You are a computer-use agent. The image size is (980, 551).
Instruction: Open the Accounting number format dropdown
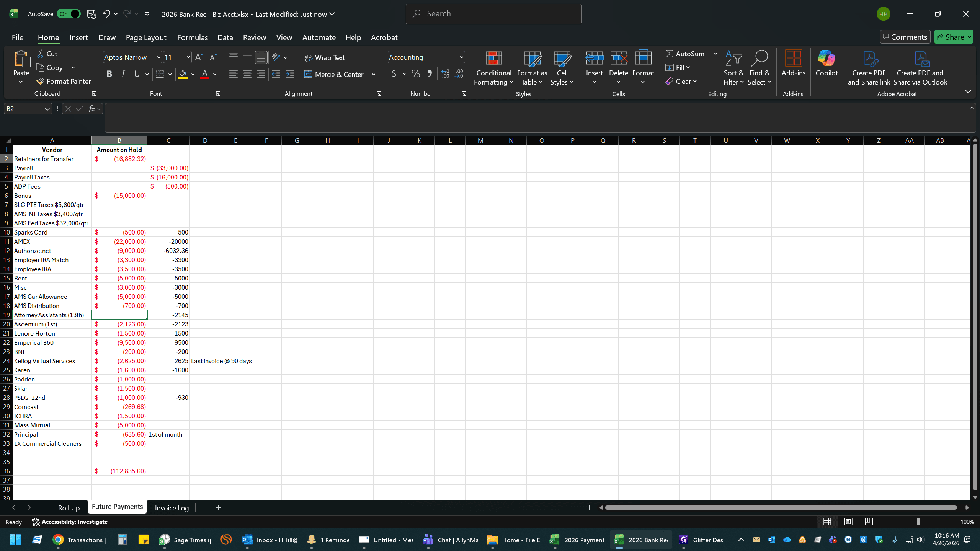[461, 57]
